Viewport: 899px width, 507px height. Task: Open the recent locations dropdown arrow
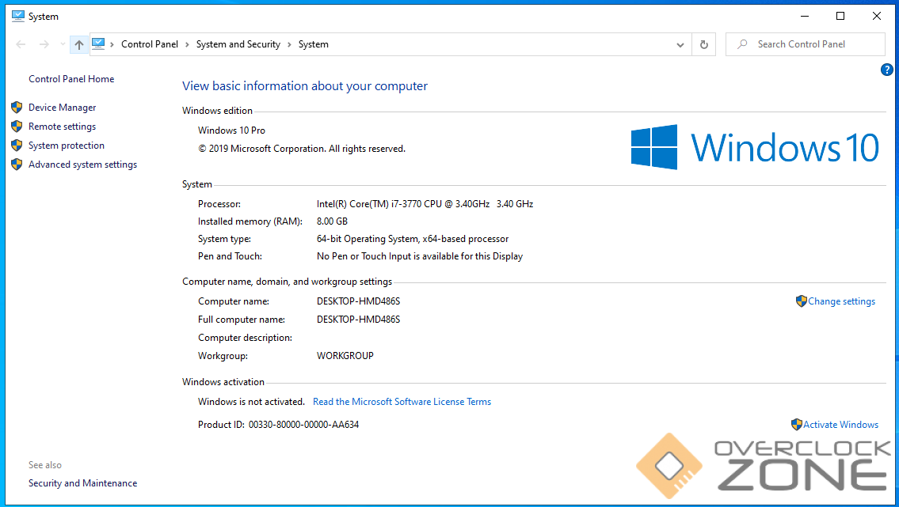tap(63, 45)
